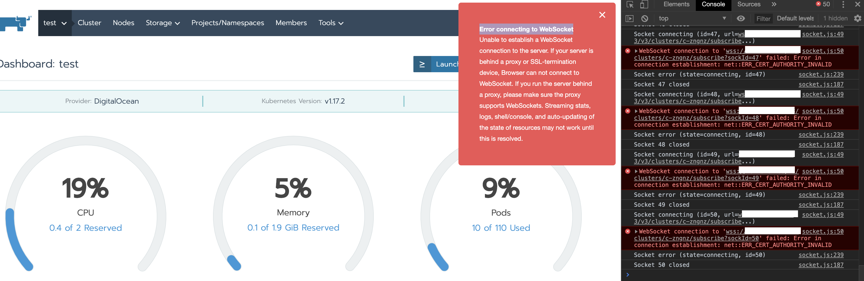This screenshot has width=864, height=281.
Task: Open the test cluster dropdown
Action: [x=55, y=23]
